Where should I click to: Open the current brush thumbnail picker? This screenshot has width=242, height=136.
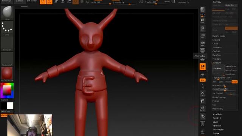[7, 13]
